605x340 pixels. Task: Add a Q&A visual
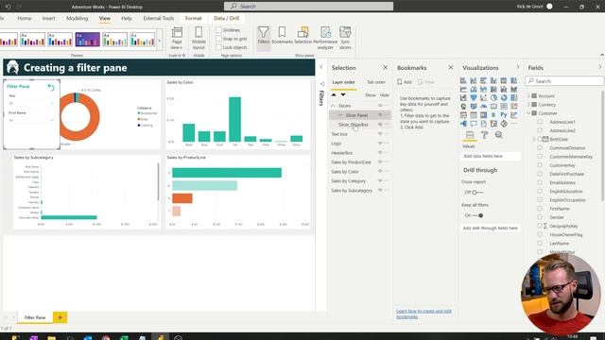(474, 124)
